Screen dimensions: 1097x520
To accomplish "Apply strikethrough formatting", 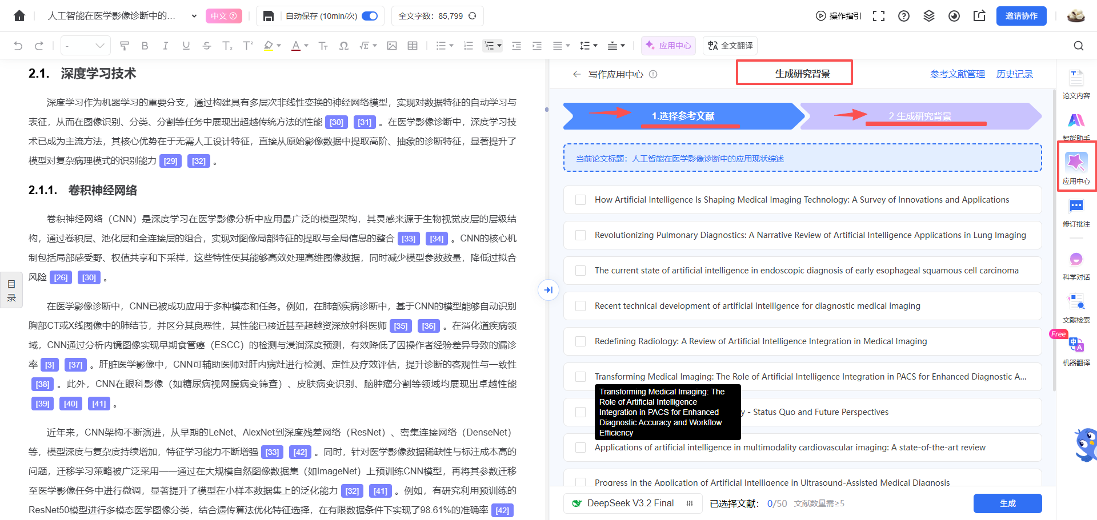I will pos(207,46).
